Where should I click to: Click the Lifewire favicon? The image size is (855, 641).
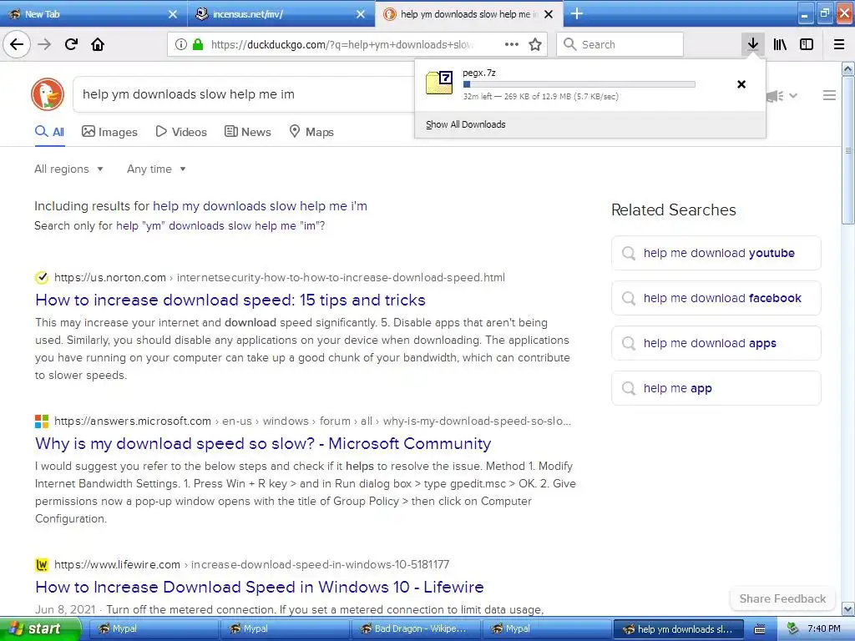point(42,565)
